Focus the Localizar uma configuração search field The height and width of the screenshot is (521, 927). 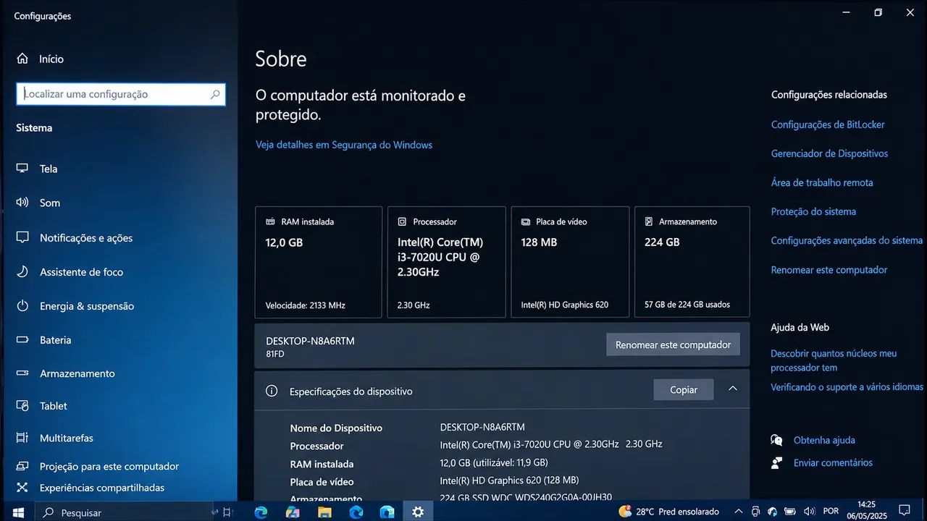121,94
